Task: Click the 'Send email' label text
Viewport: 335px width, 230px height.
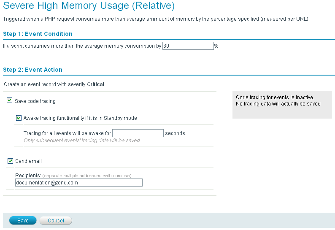Action: pos(28,161)
